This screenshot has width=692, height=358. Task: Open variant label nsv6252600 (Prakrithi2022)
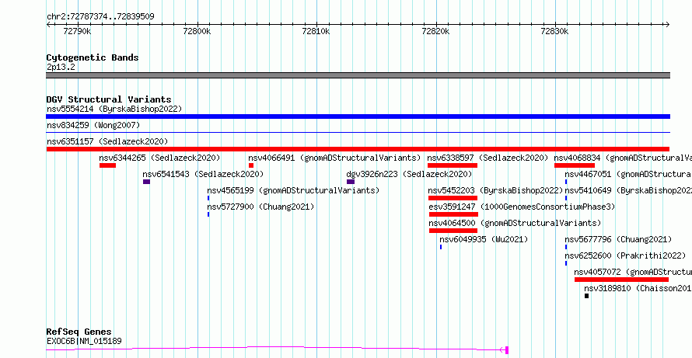pos(626,255)
